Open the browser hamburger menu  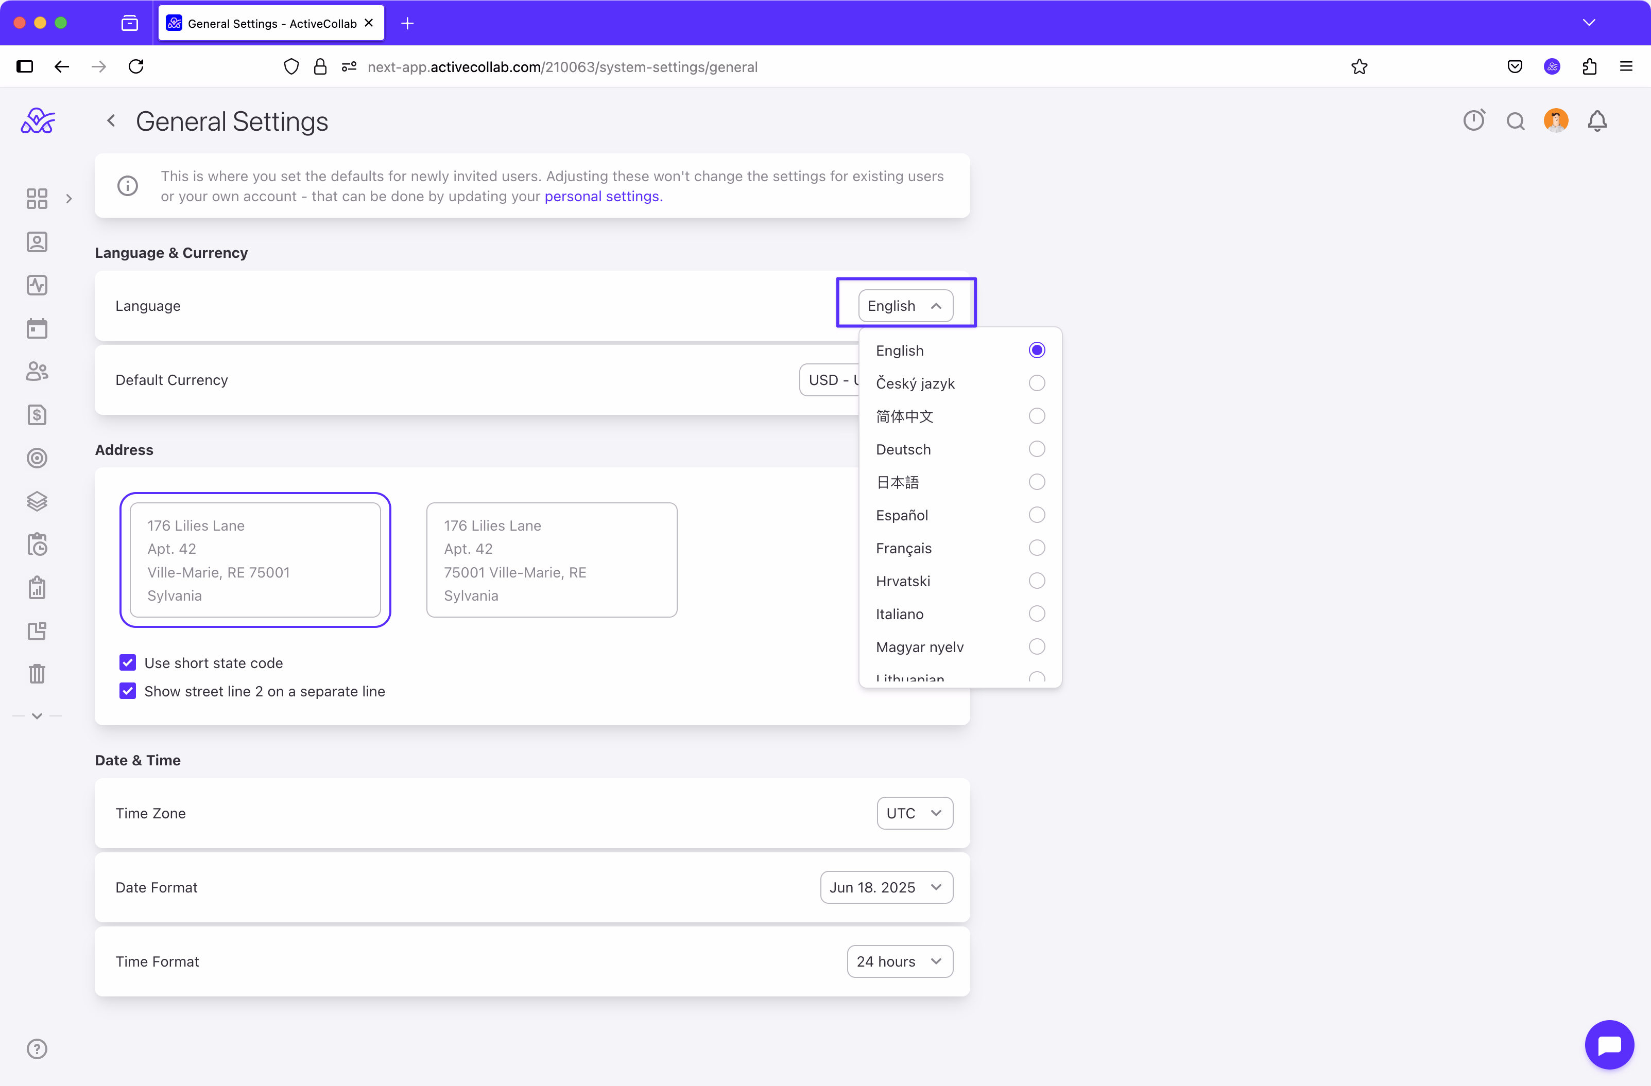(x=1626, y=66)
